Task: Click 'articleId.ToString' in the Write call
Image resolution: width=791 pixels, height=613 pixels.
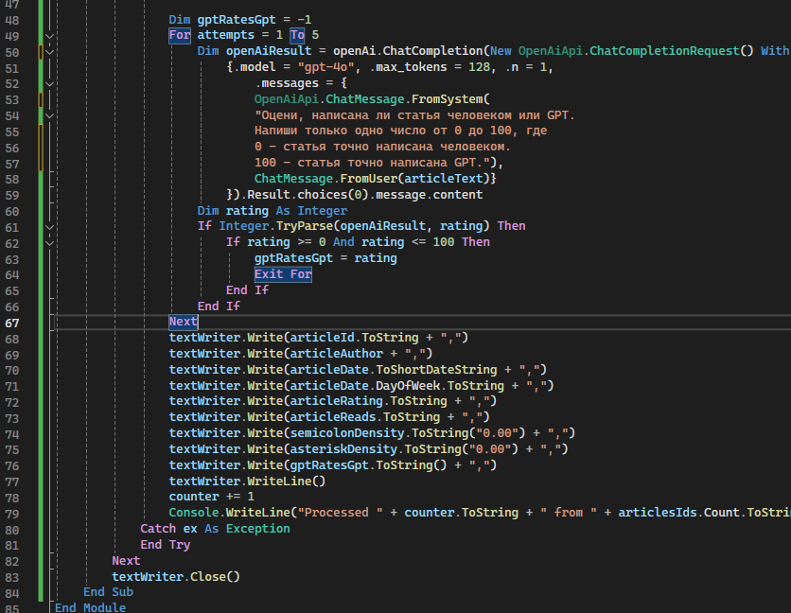Action: pyautogui.click(x=354, y=338)
